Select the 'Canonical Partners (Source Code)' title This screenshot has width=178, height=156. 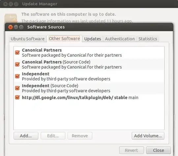(56, 62)
